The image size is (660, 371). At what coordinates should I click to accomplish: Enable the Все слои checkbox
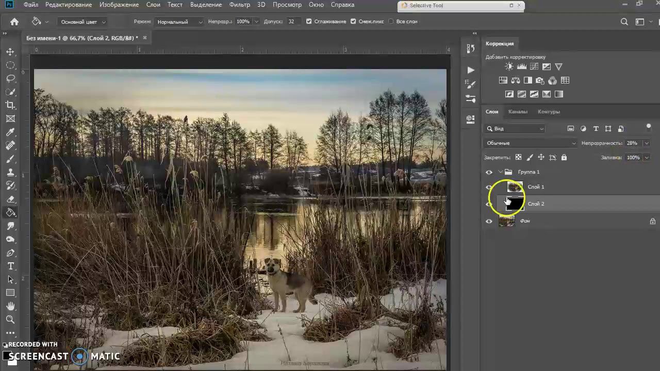click(391, 22)
